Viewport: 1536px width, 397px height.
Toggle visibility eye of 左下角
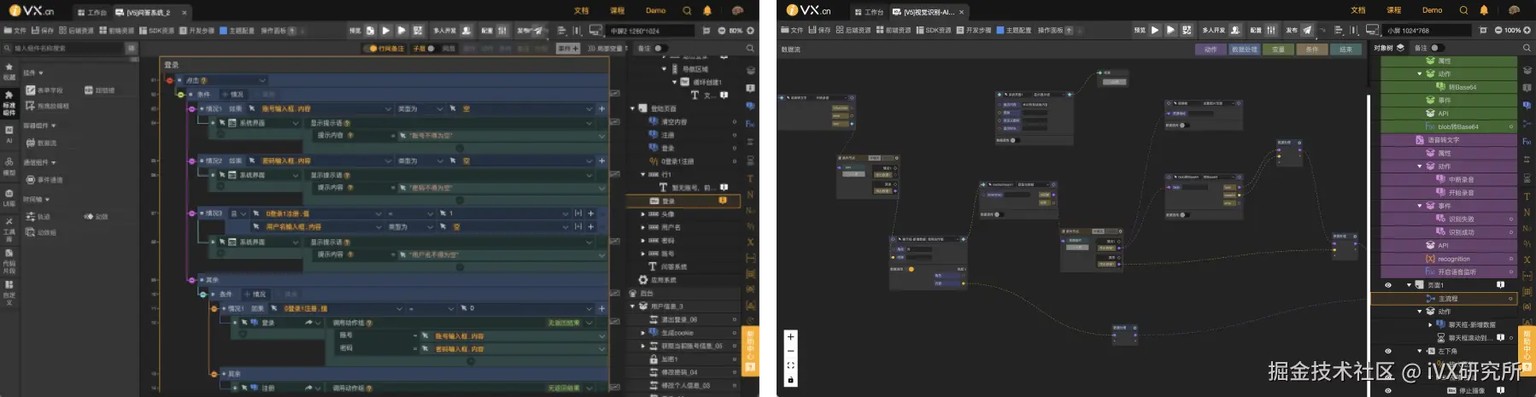click(1387, 351)
